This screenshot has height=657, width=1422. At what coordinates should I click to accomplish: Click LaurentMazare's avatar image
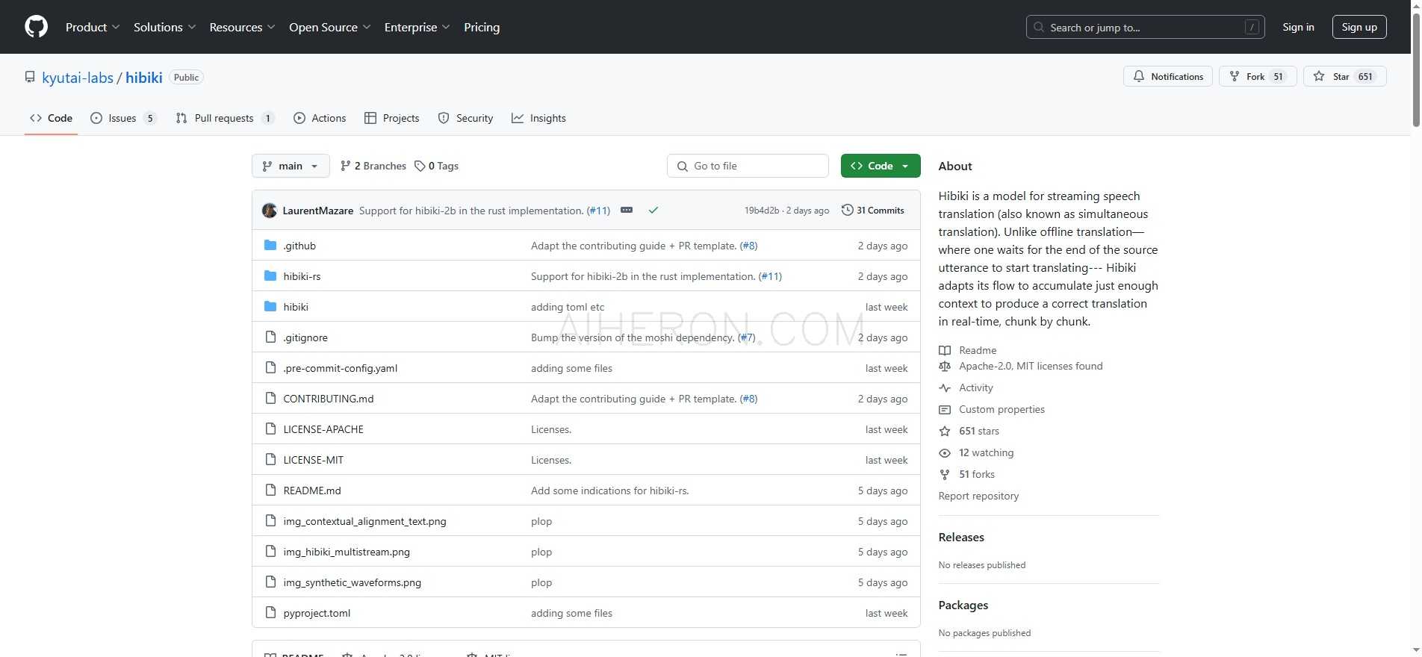click(x=270, y=211)
